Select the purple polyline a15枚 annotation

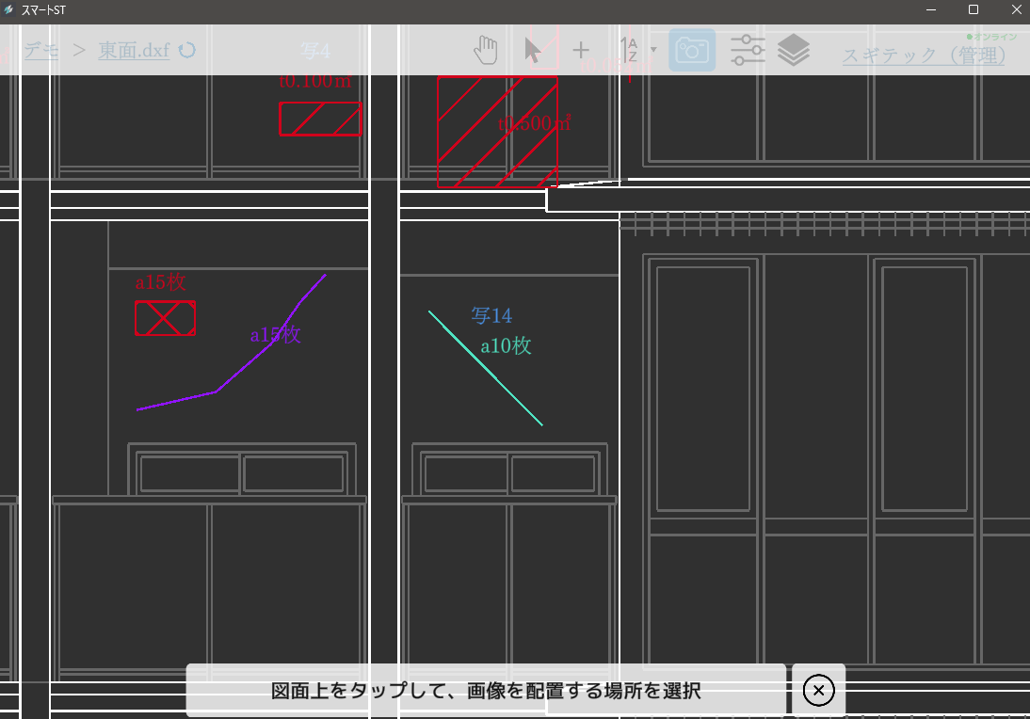[217, 391]
